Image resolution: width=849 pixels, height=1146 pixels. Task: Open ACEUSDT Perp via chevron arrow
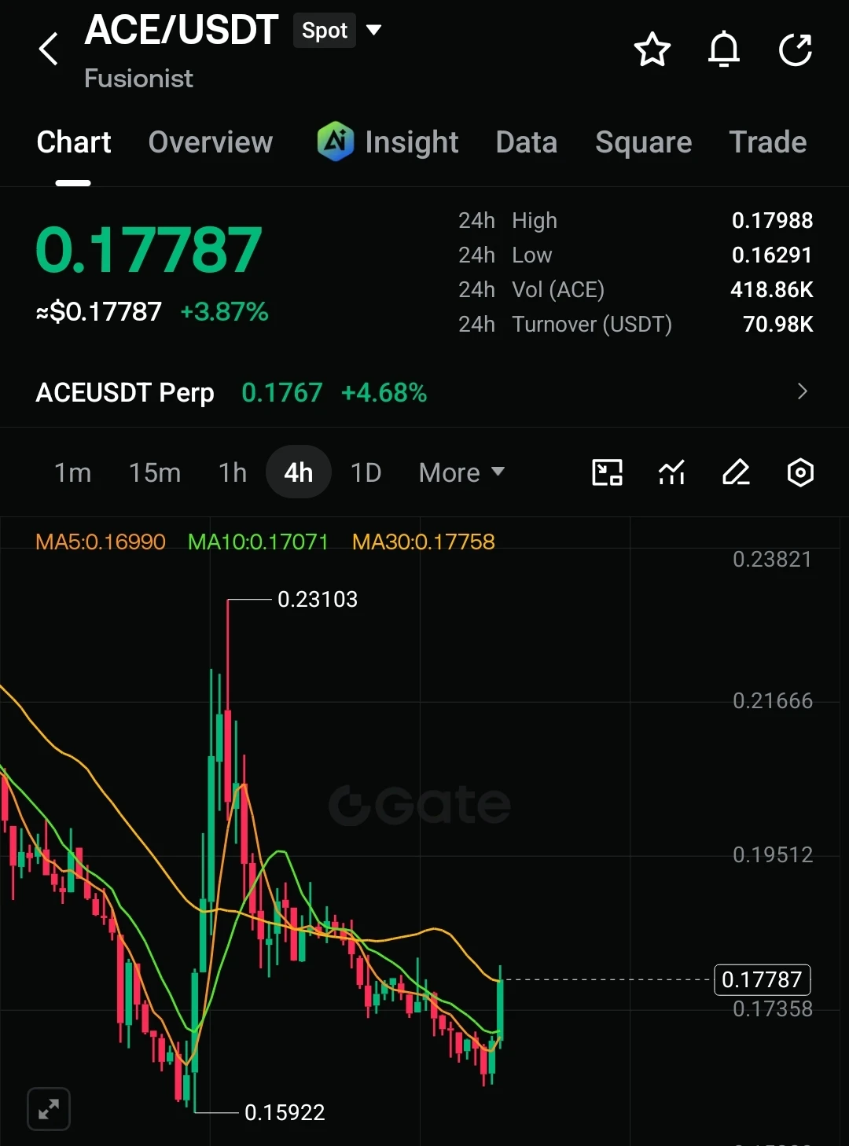803,391
